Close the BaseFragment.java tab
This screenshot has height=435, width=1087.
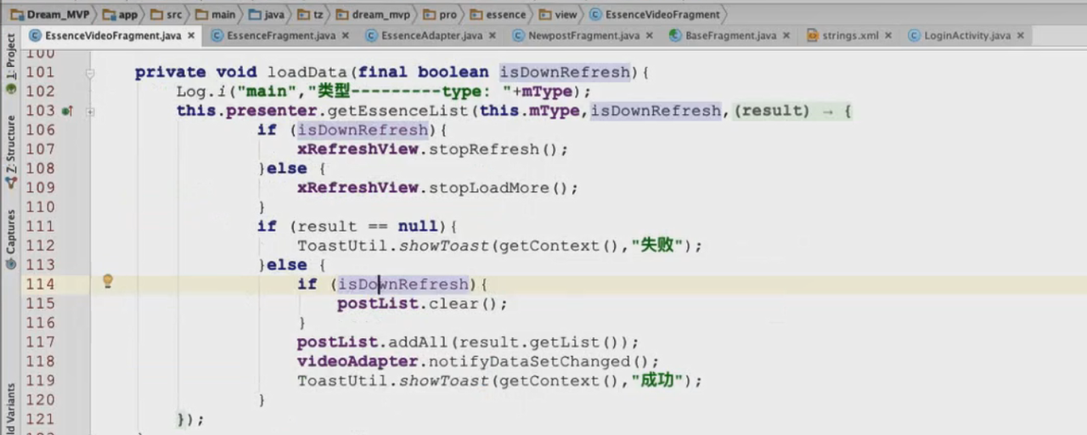pos(786,36)
